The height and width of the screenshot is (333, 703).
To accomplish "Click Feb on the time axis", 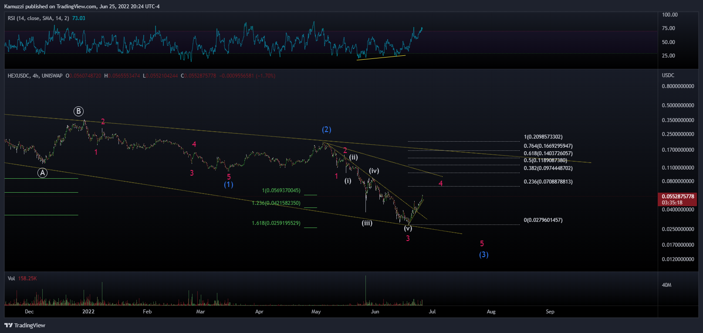I will point(147,312).
